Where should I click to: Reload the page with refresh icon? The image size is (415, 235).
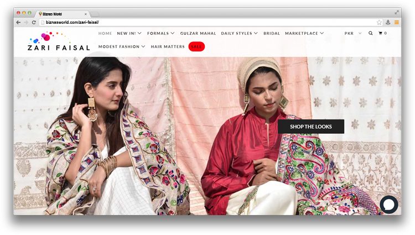(34, 22)
